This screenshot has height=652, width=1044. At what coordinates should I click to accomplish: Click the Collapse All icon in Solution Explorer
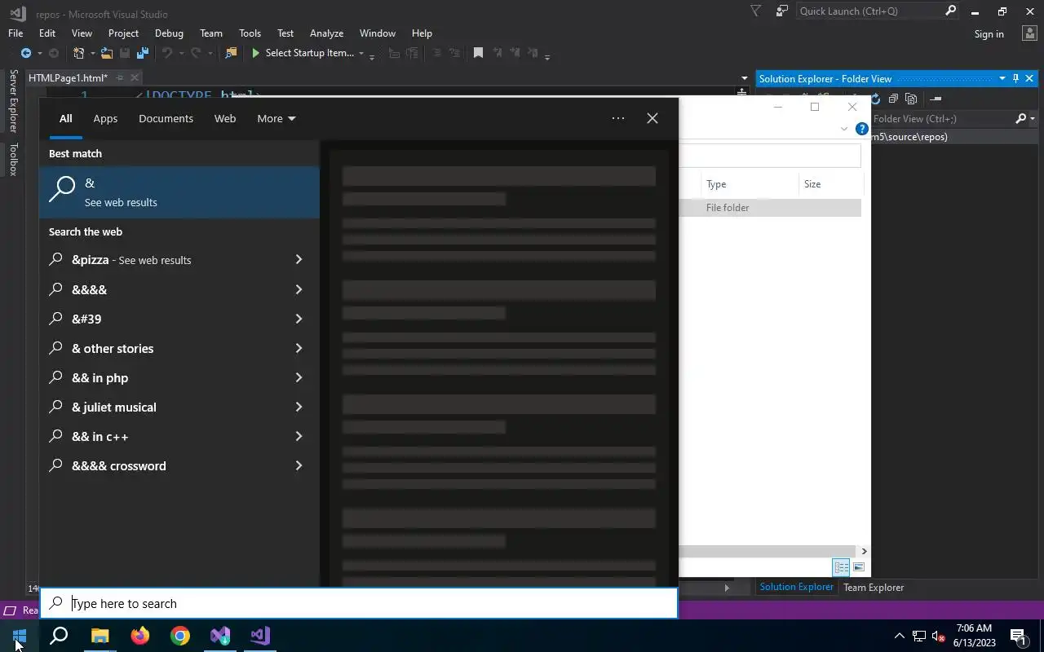(893, 99)
